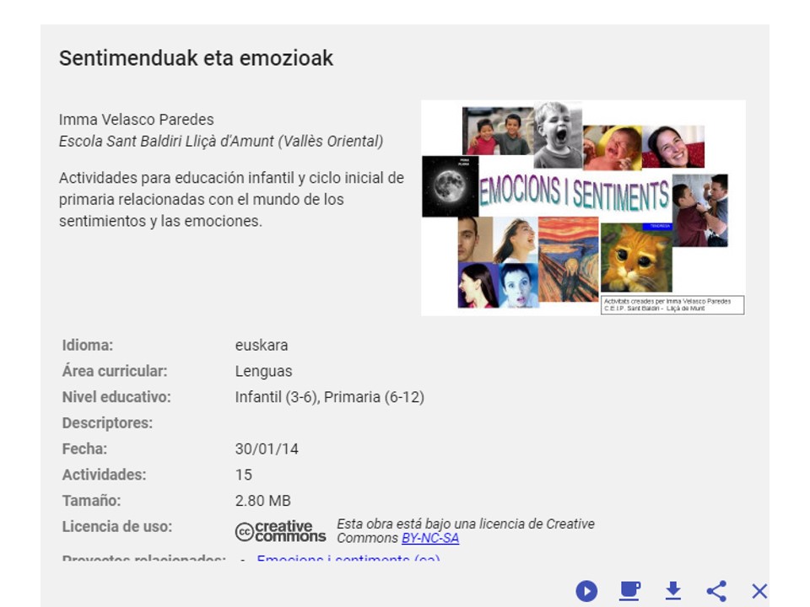Click the activities count 15

pyautogui.click(x=243, y=475)
